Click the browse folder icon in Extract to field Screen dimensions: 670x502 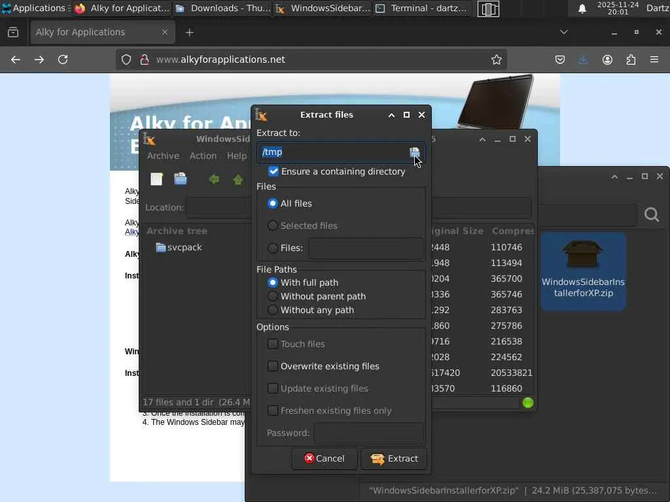(414, 152)
